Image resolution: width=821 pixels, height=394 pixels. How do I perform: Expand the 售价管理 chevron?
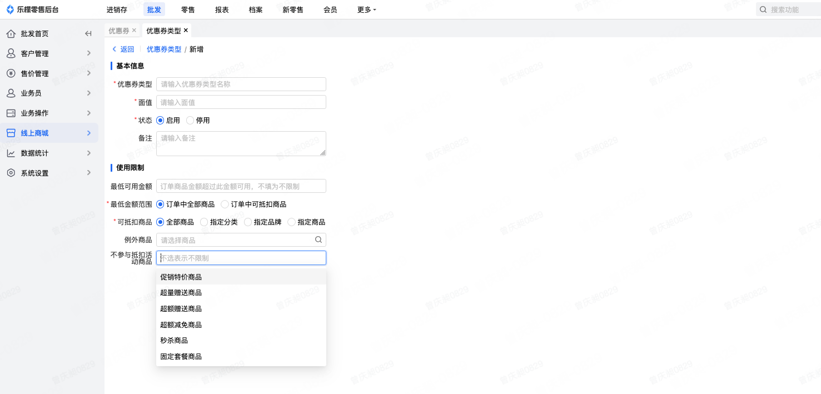89,73
